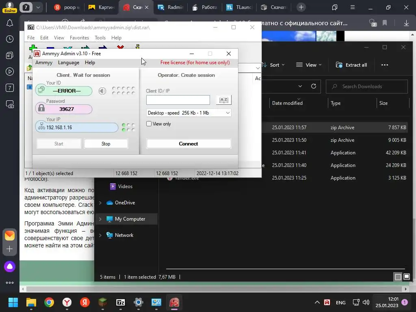The image size is (416, 312).
Task: Switch to the TLauncher browser tab
Action: (x=240, y=7)
